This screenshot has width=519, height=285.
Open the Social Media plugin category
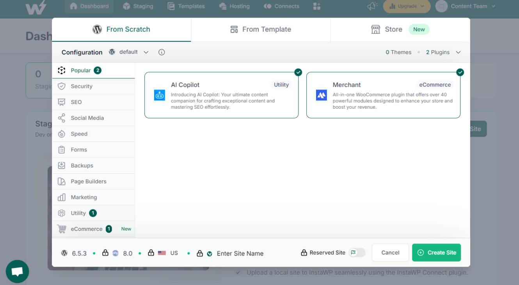pyautogui.click(x=93, y=118)
